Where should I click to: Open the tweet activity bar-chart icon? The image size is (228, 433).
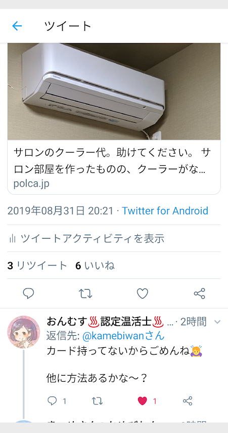12,238
